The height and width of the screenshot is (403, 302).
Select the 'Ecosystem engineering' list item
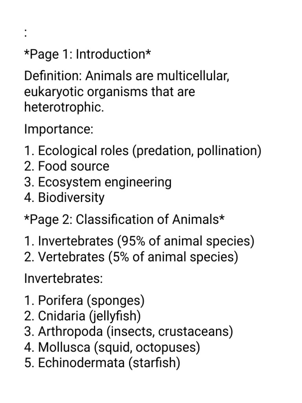tap(98, 183)
